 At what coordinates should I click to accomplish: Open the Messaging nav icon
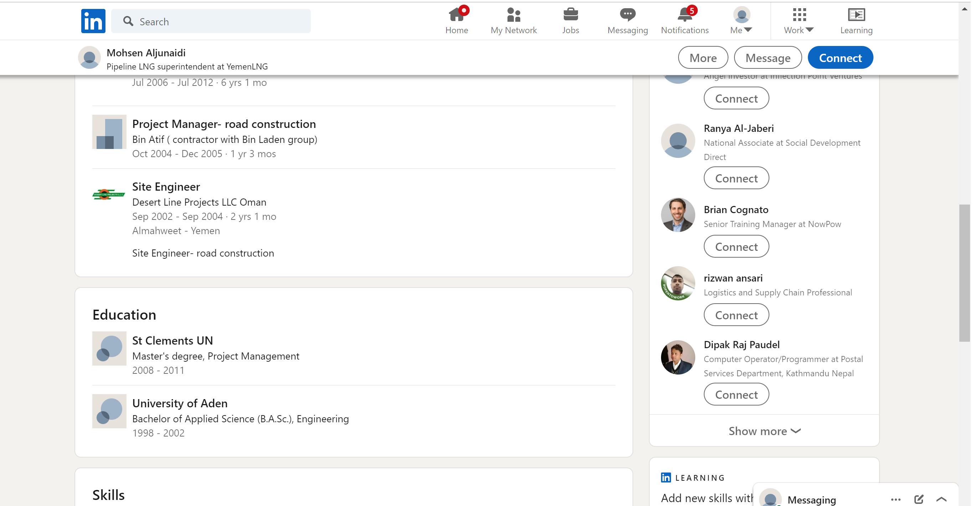tap(627, 15)
